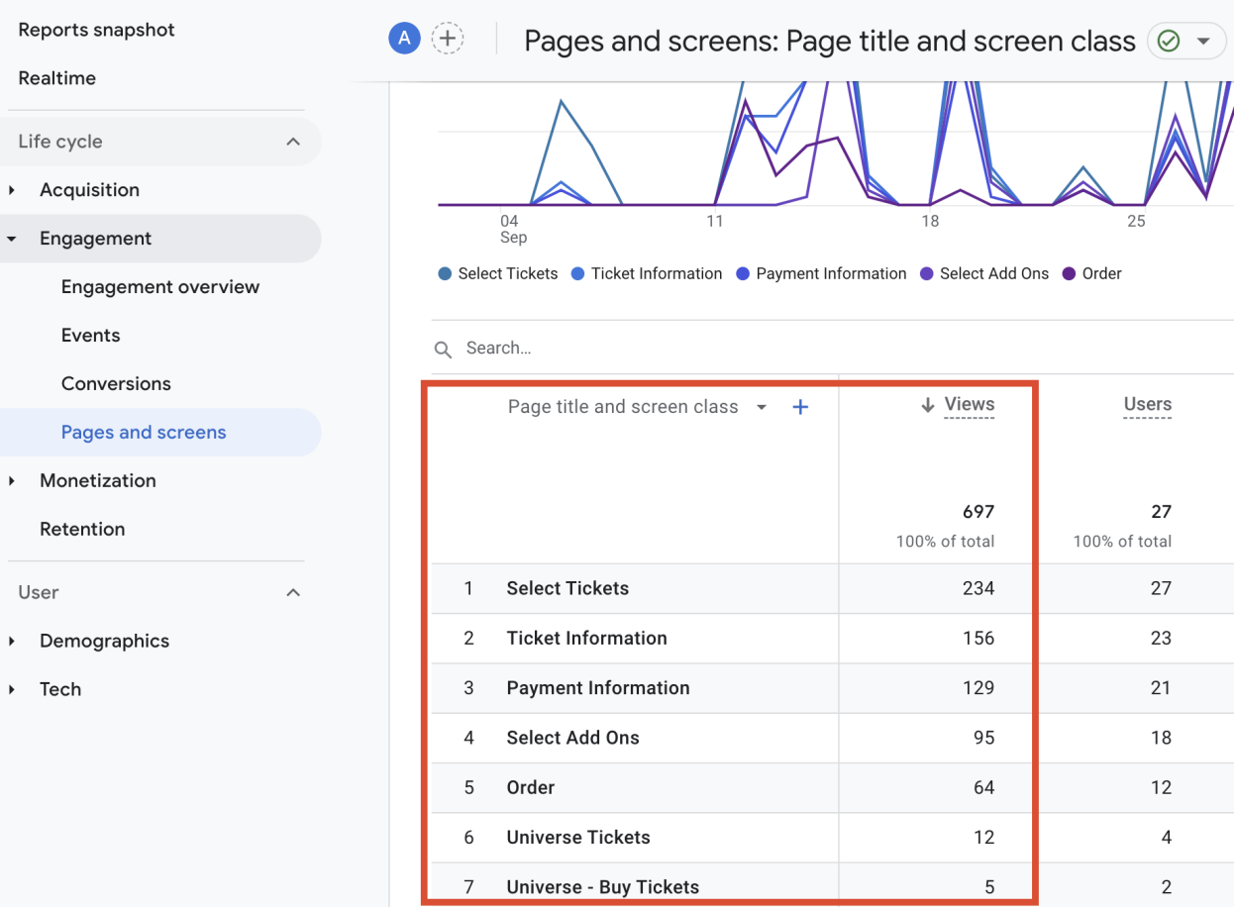Click the Payment Information table row
This screenshot has height=907, width=1236.
[833, 688]
